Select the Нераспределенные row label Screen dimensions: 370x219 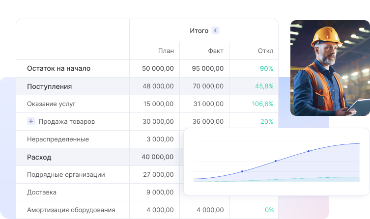point(58,139)
